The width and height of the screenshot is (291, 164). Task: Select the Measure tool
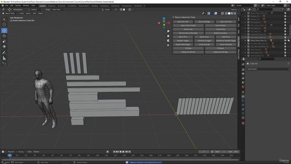(x=4, y=58)
